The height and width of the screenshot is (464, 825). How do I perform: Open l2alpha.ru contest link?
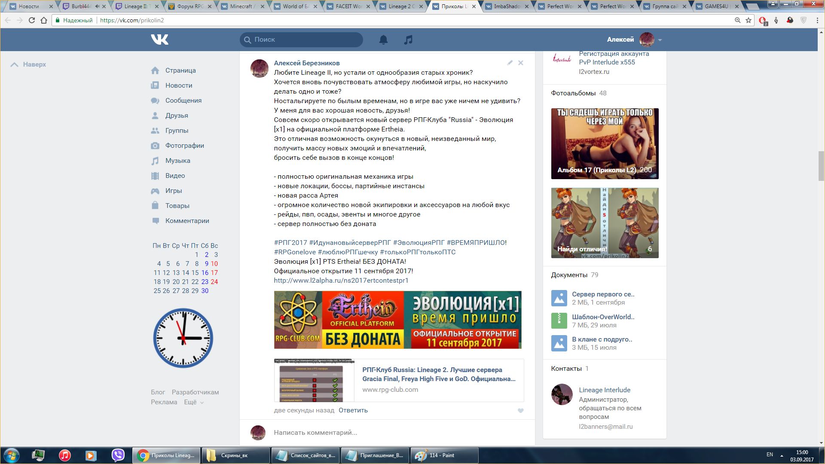[x=341, y=281]
